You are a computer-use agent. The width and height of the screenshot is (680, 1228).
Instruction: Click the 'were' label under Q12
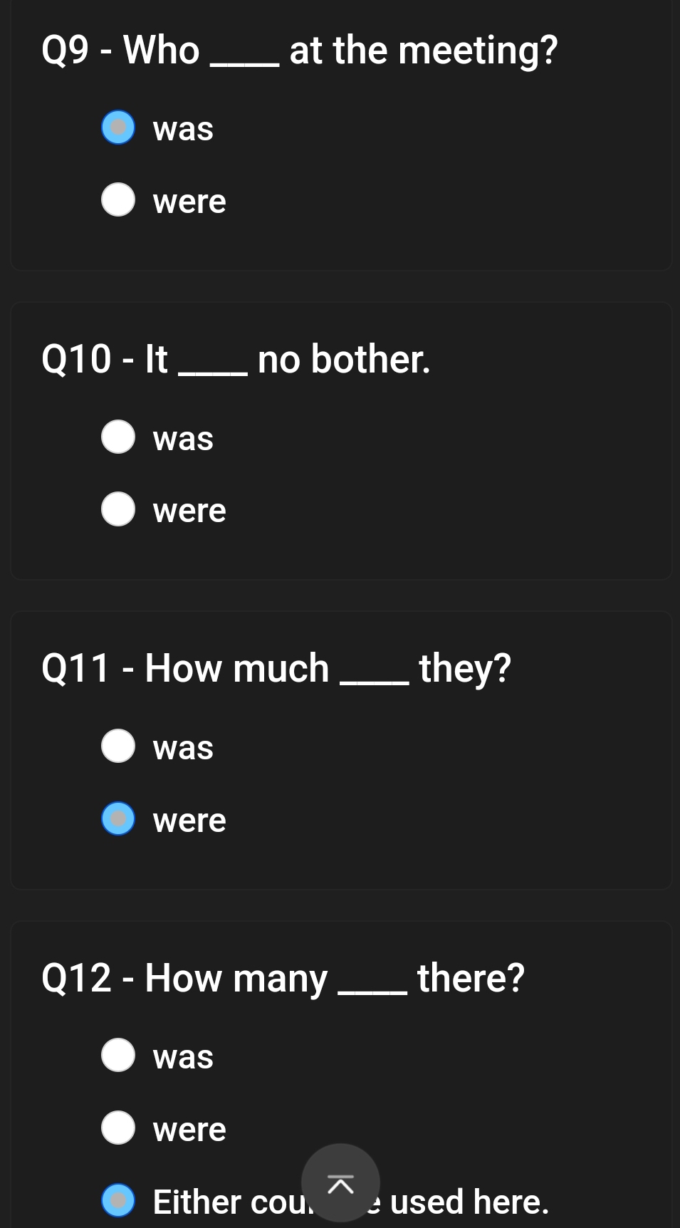pos(189,1129)
